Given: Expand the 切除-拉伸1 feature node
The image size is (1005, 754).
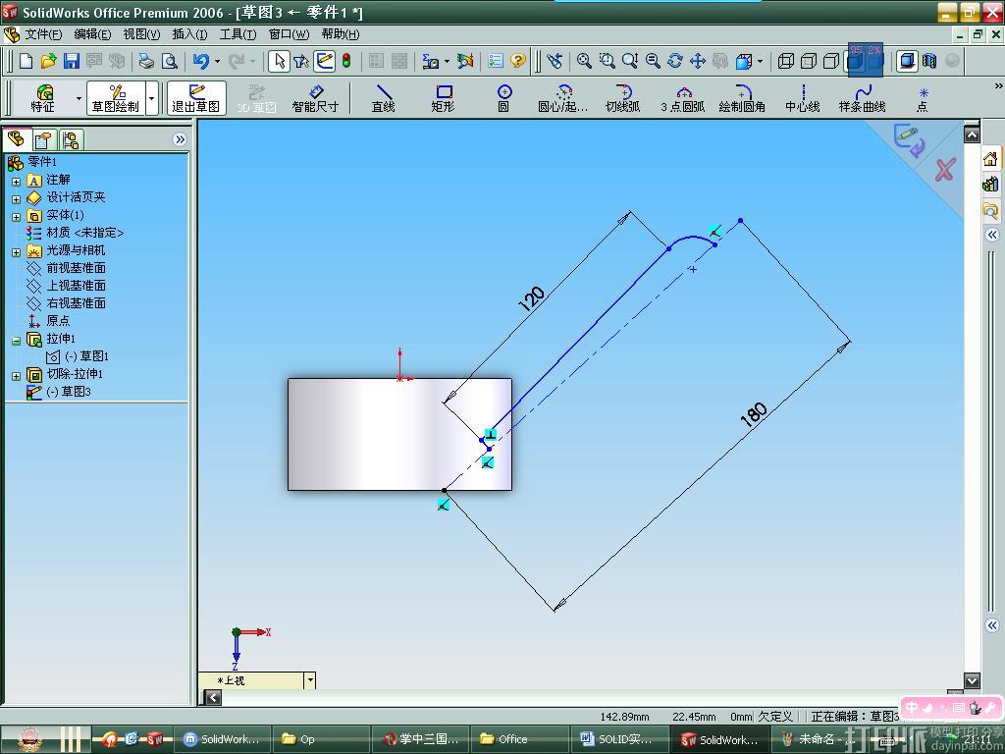Looking at the screenshot, I should point(16,375).
